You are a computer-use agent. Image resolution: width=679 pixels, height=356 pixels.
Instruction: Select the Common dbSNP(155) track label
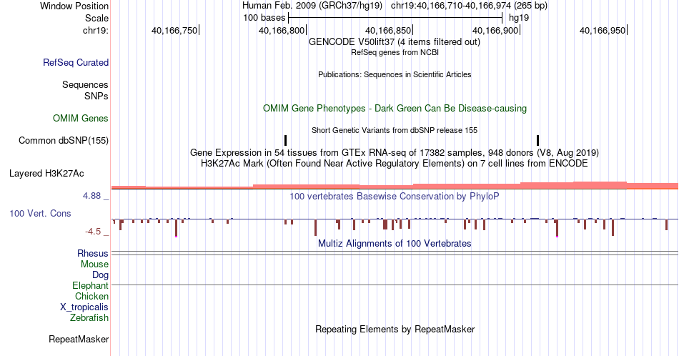(x=63, y=140)
